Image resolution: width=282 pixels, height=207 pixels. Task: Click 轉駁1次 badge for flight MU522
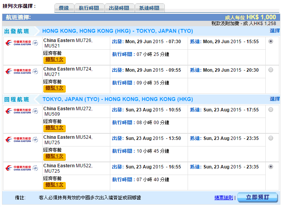54,185
